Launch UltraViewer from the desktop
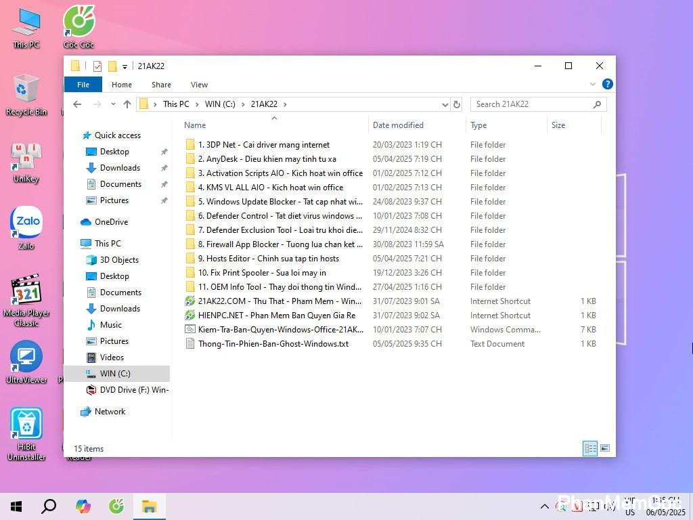 point(26,357)
